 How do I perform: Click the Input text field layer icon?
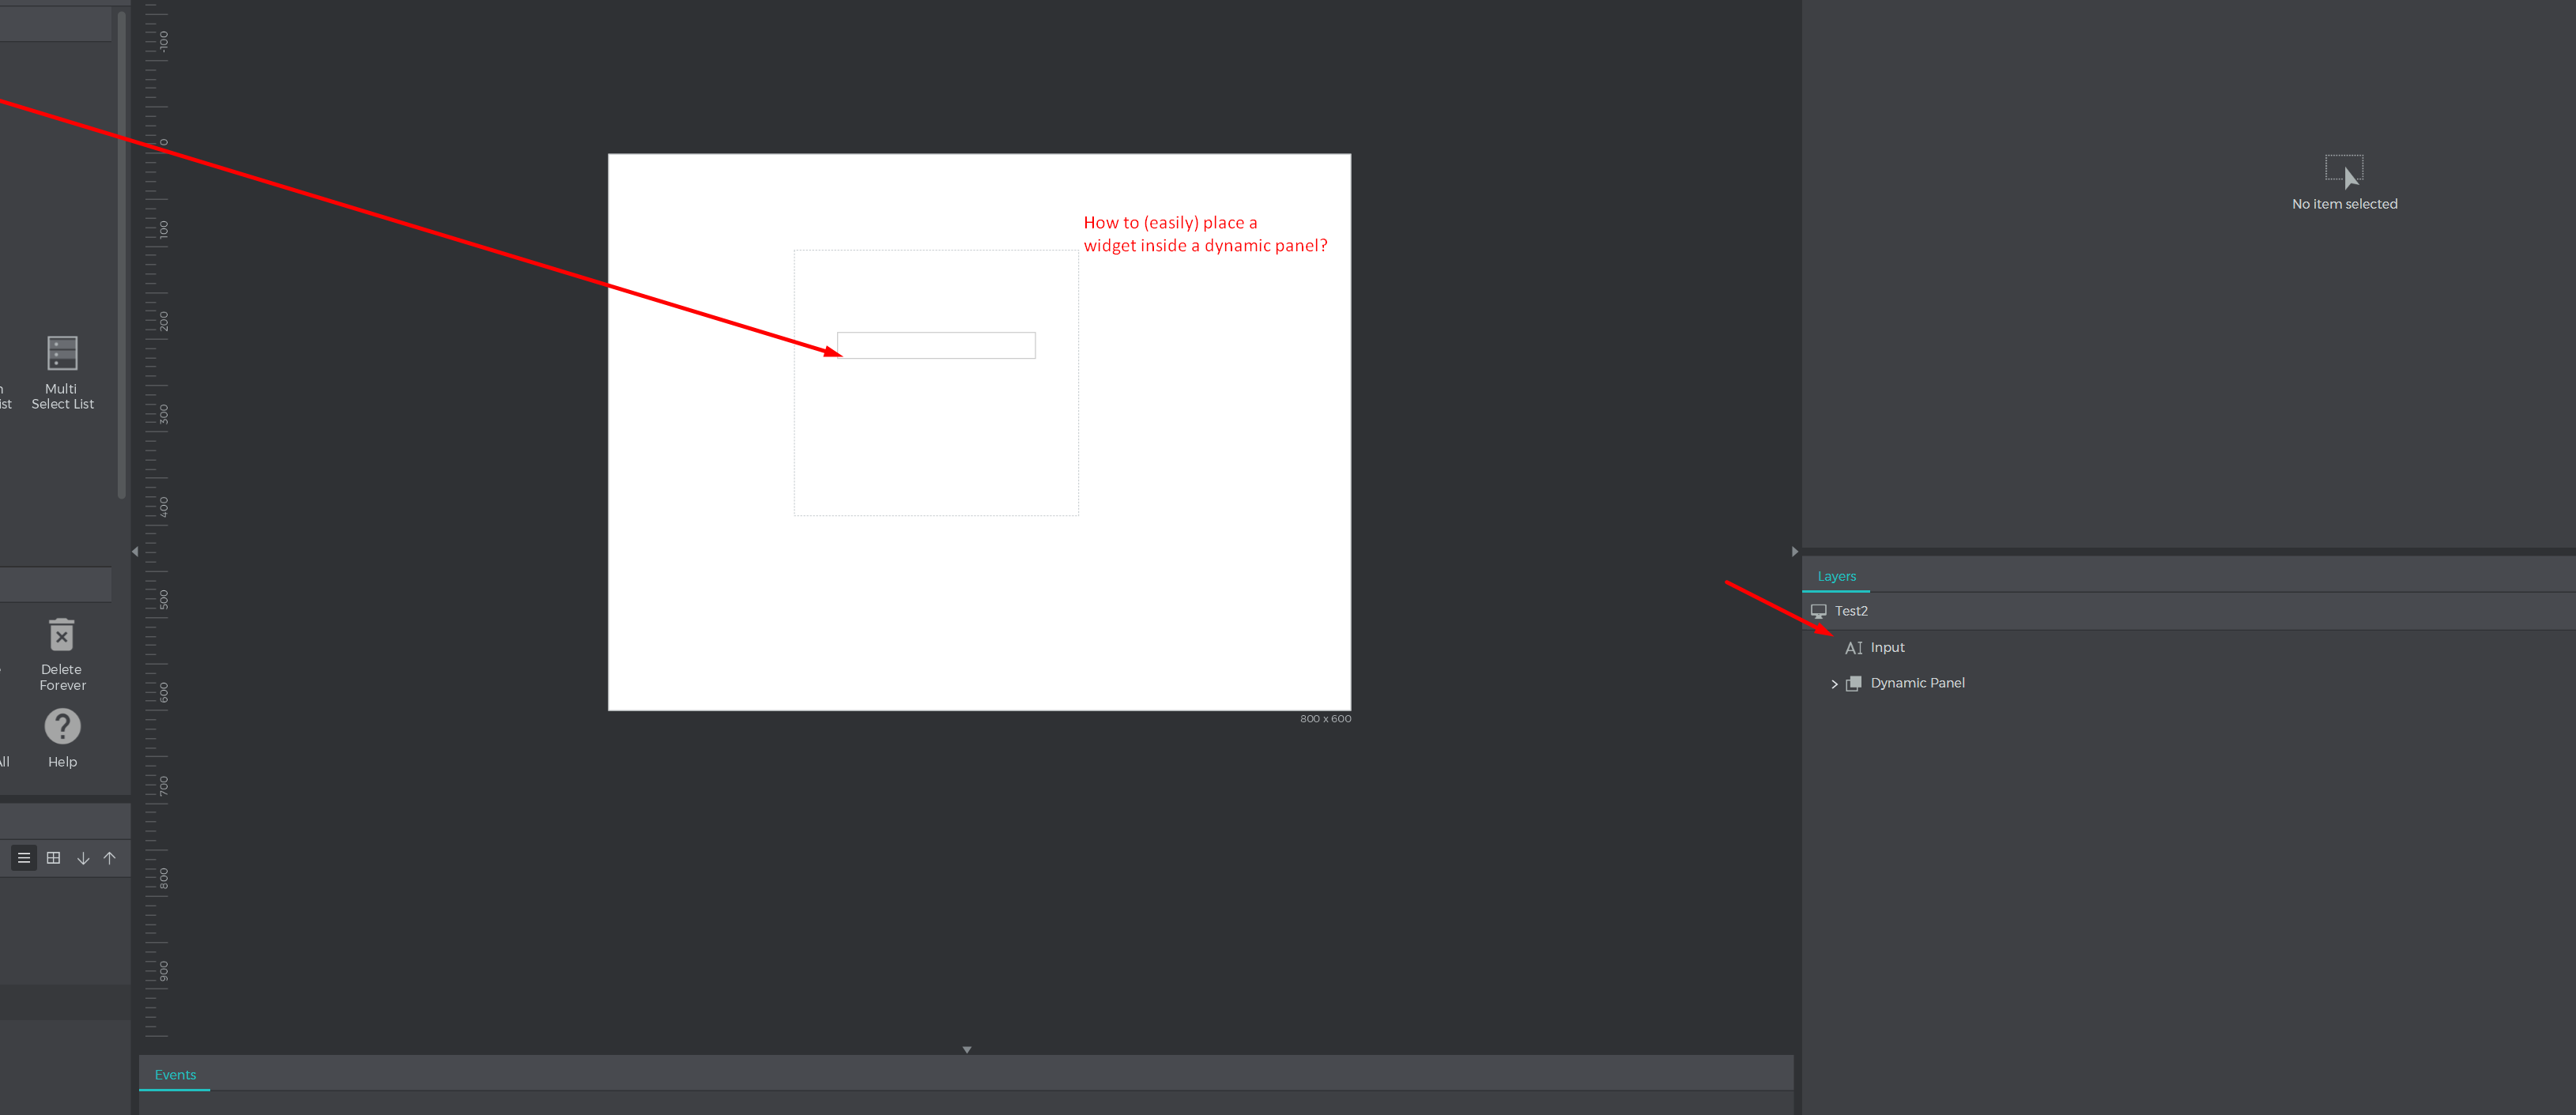point(1853,648)
